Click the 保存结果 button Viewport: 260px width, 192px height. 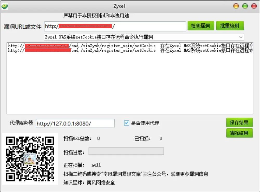pyautogui.click(x=239, y=123)
